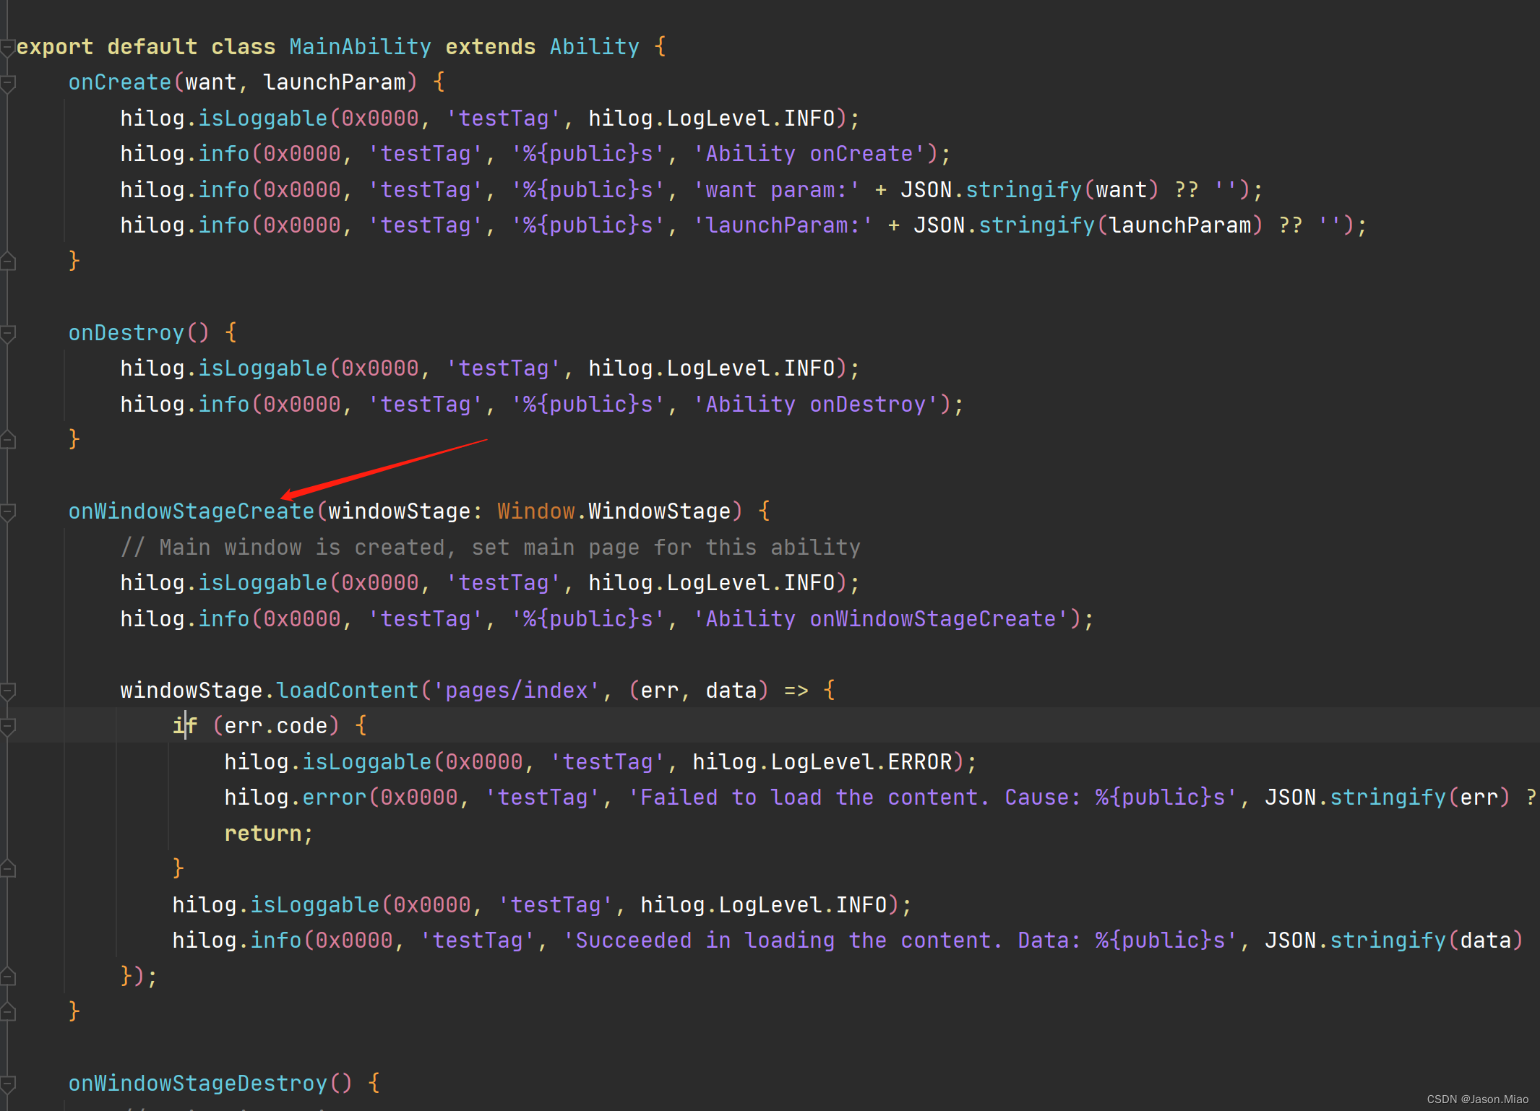This screenshot has width=1540, height=1111.
Task: Click JSON.stringify(data) call
Action: tap(1394, 941)
